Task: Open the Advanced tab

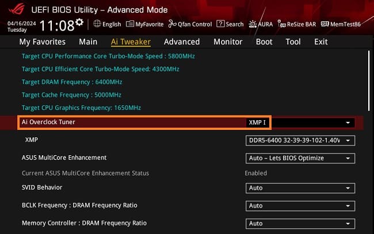Action: pos(182,42)
